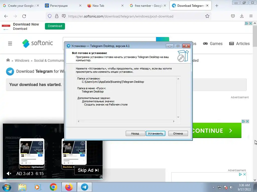Open the network status tray icon
257x192 pixels.
(x=219, y=187)
